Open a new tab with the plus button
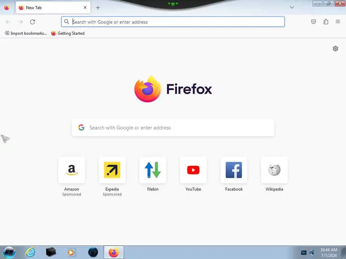This screenshot has width=346, height=259. tap(98, 8)
